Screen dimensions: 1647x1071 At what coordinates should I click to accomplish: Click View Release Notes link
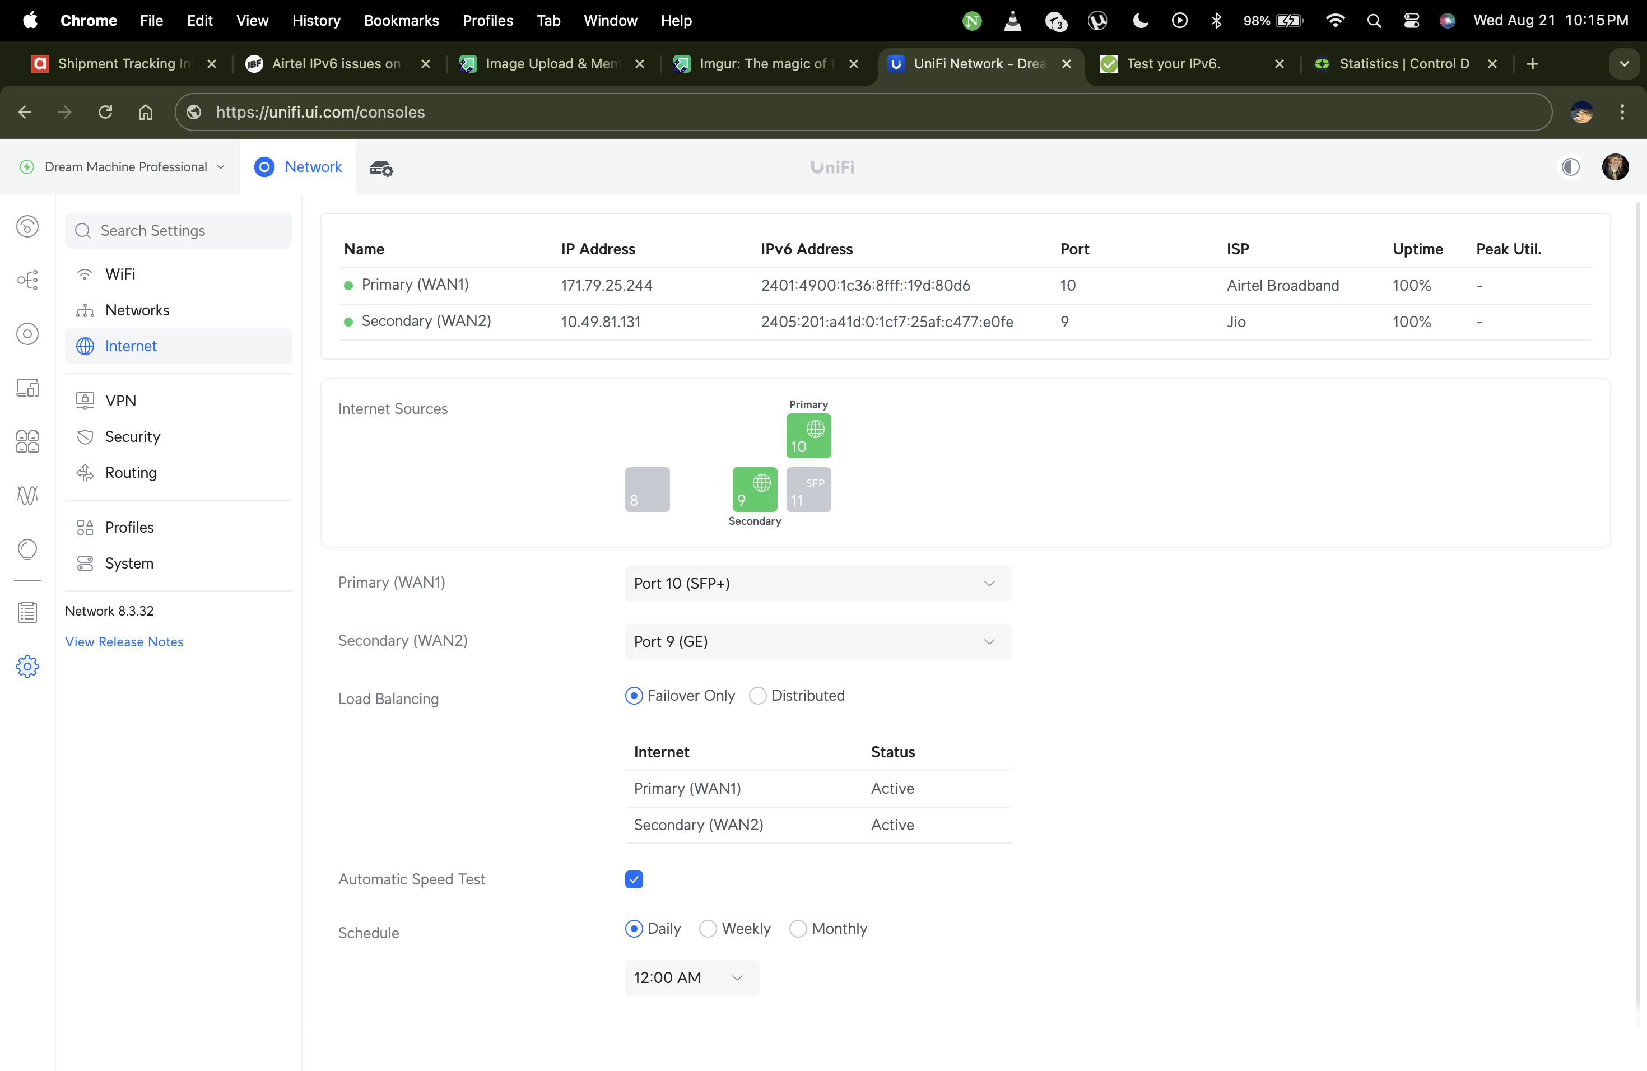(124, 641)
